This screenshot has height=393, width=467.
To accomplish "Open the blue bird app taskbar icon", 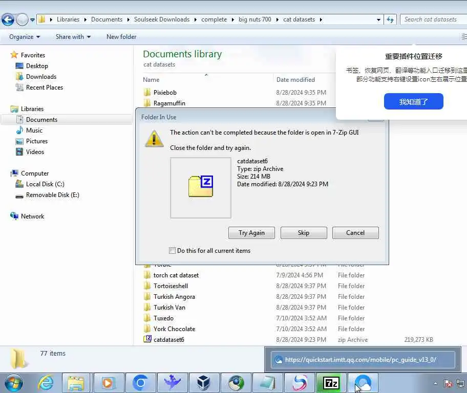I will [172, 383].
